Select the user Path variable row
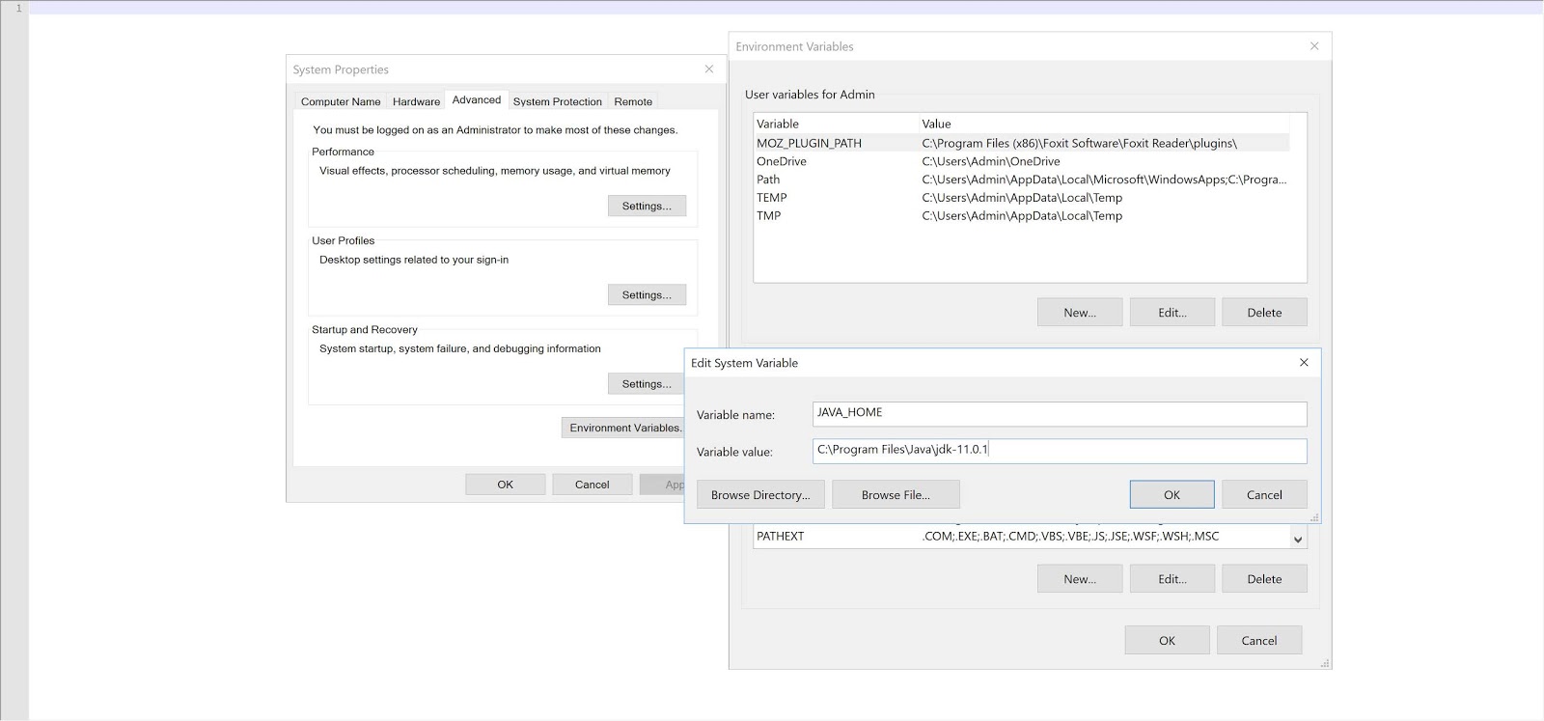Image resolution: width=1544 pixels, height=721 pixels. coord(1022,180)
